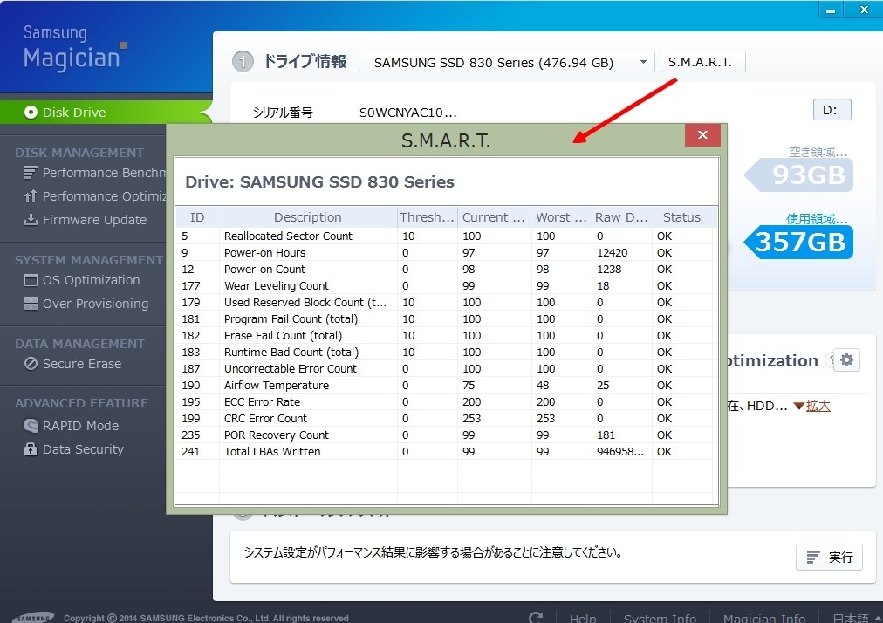Select Disk Drive in sidebar
Image resolution: width=883 pixels, height=623 pixels.
click(x=106, y=112)
